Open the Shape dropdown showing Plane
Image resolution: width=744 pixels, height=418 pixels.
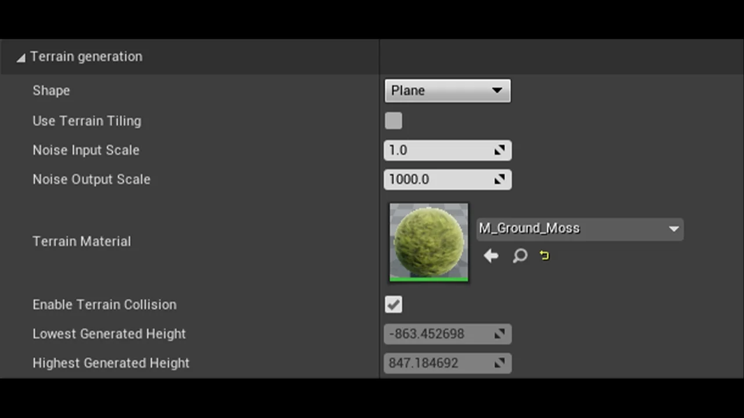(x=447, y=91)
